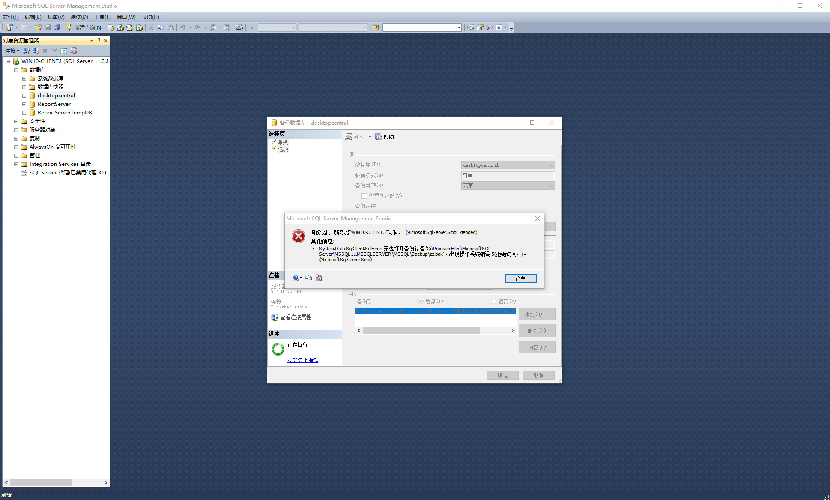This screenshot has height=500, width=830.
Task: Click Refresh icon in Object Explorer toolbar
Action: click(x=64, y=51)
